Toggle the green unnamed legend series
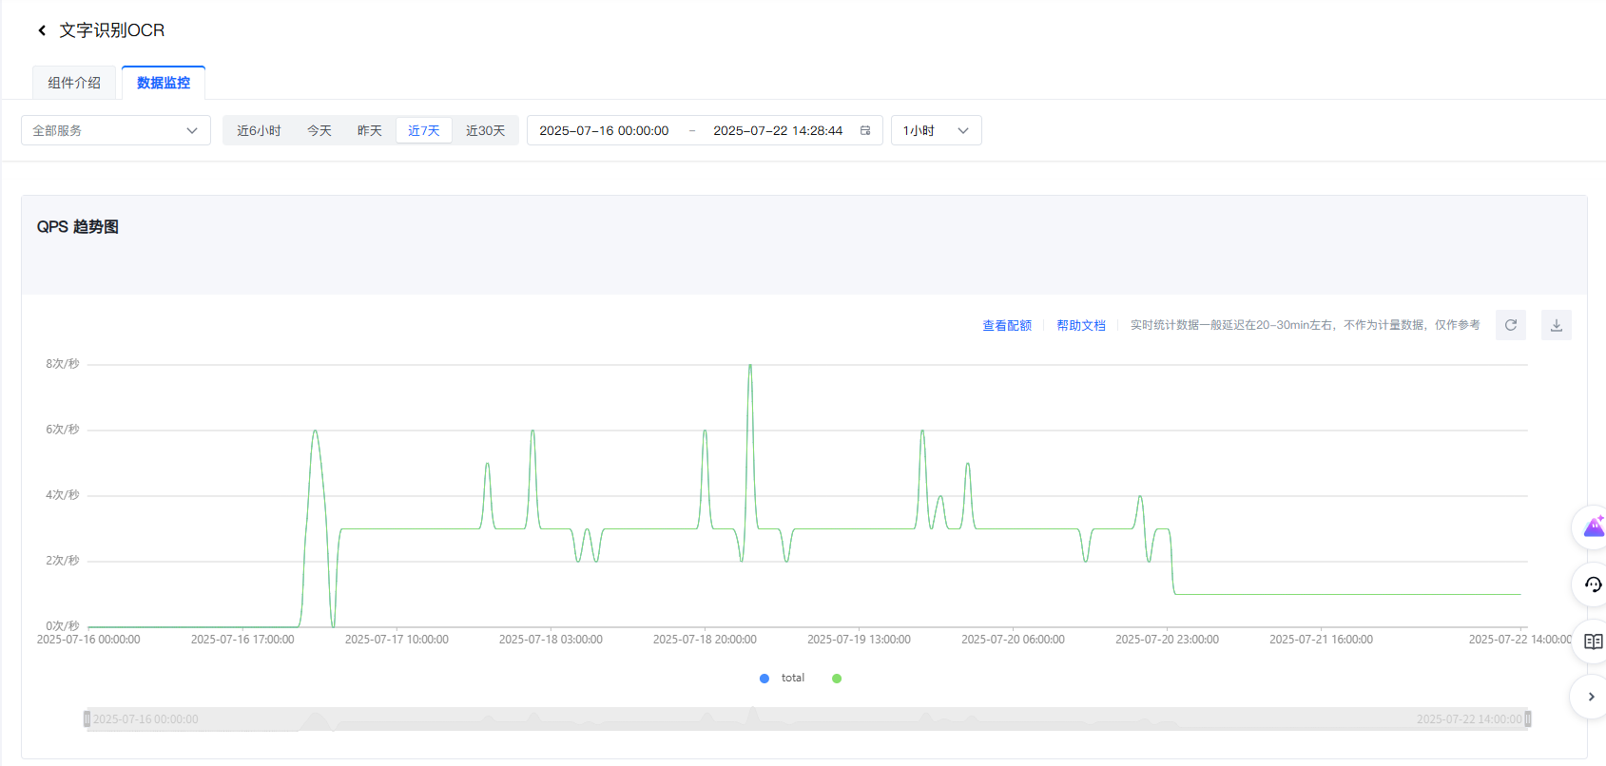The height and width of the screenshot is (766, 1606). coord(837,679)
